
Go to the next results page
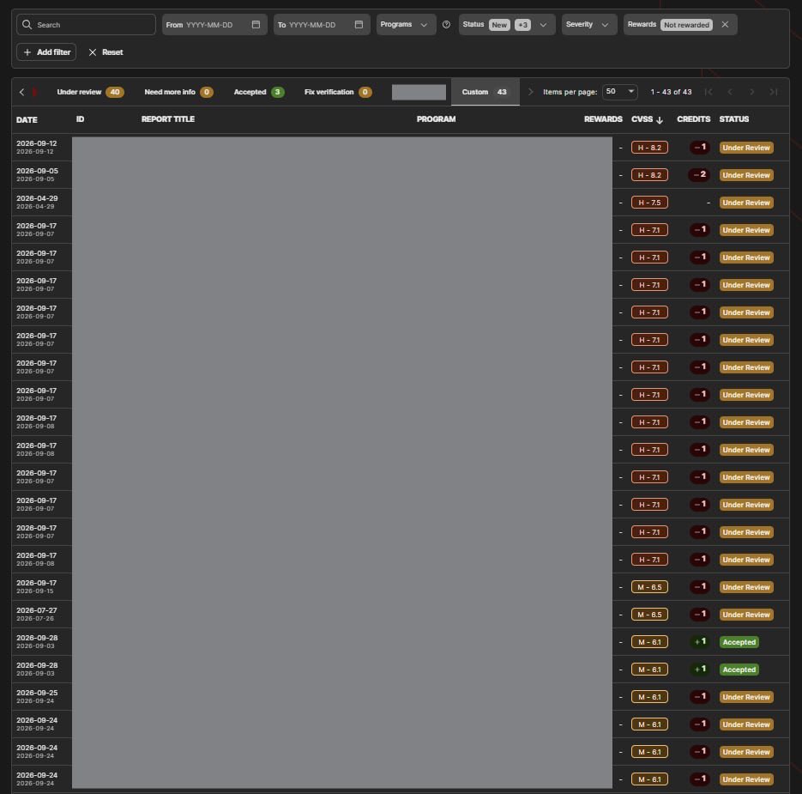(x=752, y=92)
